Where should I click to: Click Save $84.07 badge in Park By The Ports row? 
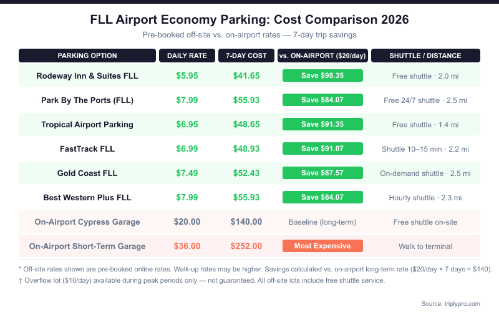click(x=322, y=100)
